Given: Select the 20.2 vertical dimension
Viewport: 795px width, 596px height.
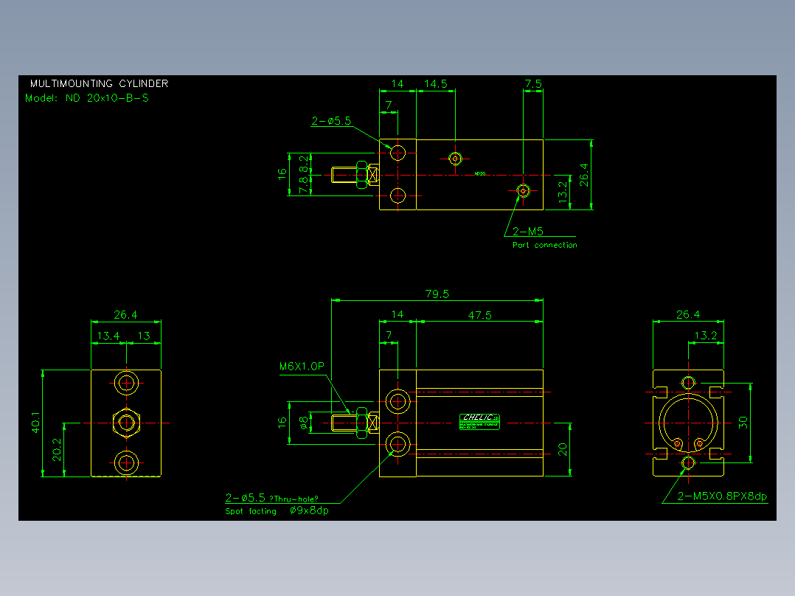Looking at the screenshot, I should (x=57, y=450).
